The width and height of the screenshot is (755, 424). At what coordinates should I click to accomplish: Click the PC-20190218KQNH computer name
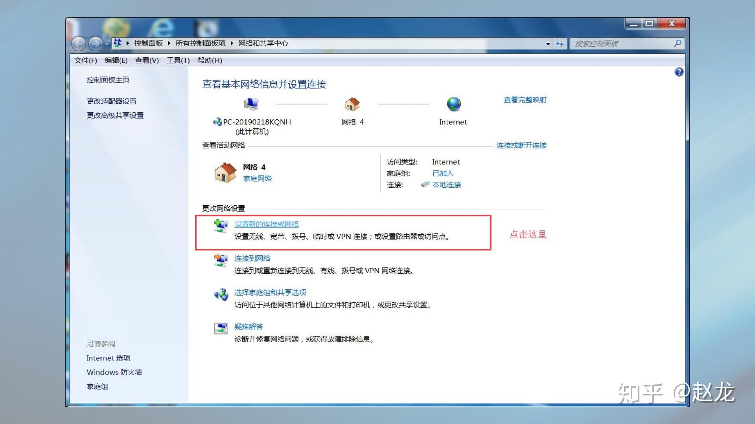(x=257, y=122)
